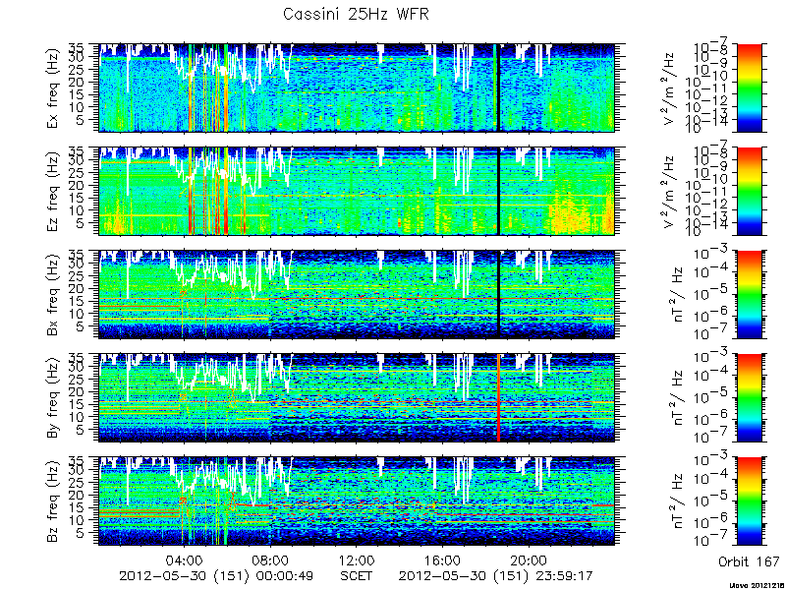Click the red vertical stripe in By panel
This screenshot has height=590, width=786.
click(499, 398)
